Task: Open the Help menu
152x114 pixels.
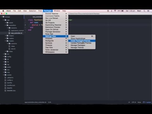Action: click(64, 11)
